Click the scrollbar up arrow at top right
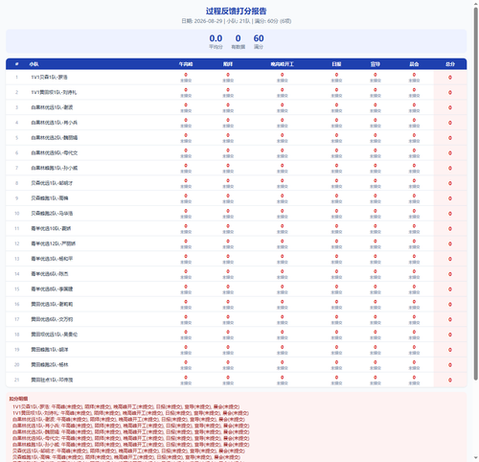479x462 pixels. tap(475, 3)
